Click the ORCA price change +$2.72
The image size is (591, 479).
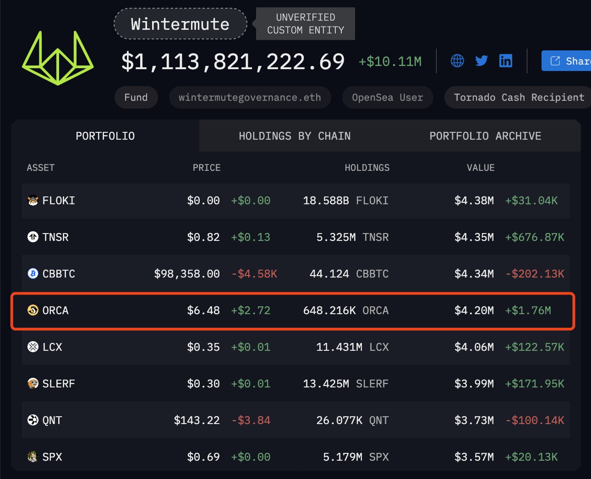251,310
